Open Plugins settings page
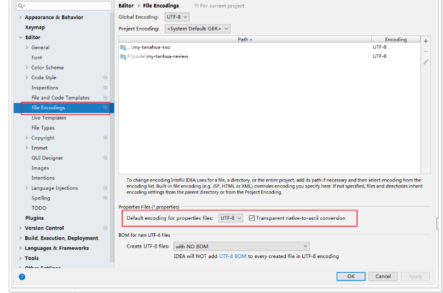443x293 pixels. pyautogui.click(x=34, y=218)
